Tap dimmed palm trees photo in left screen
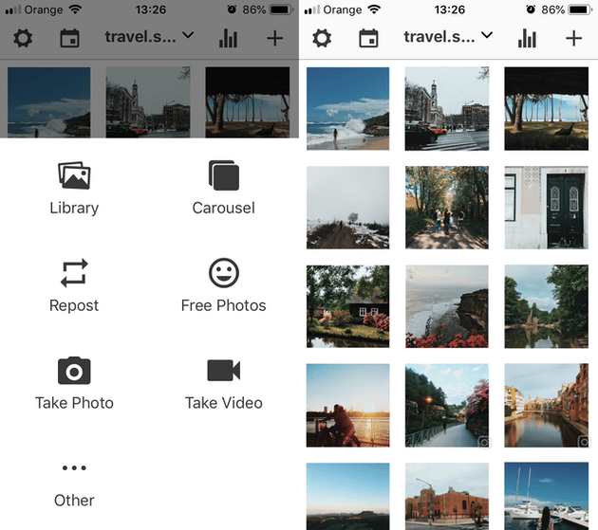This screenshot has width=598, height=530. tap(247, 102)
